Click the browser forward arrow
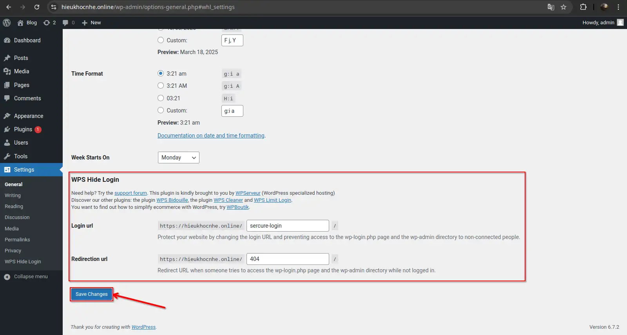The height and width of the screenshot is (335, 627). point(23,7)
